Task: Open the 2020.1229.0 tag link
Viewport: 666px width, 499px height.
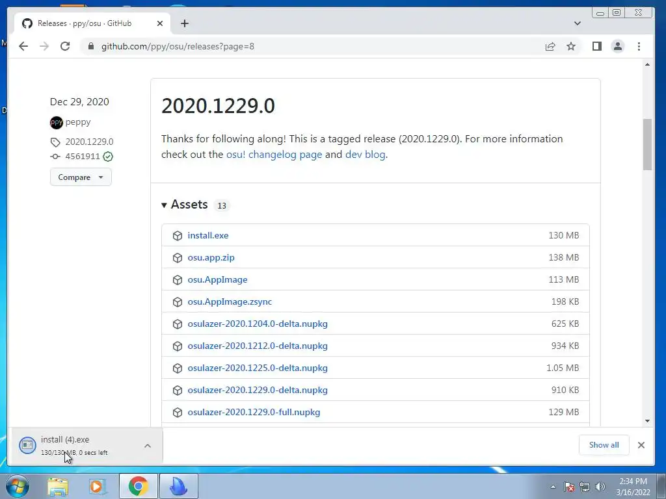Action: click(89, 142)
